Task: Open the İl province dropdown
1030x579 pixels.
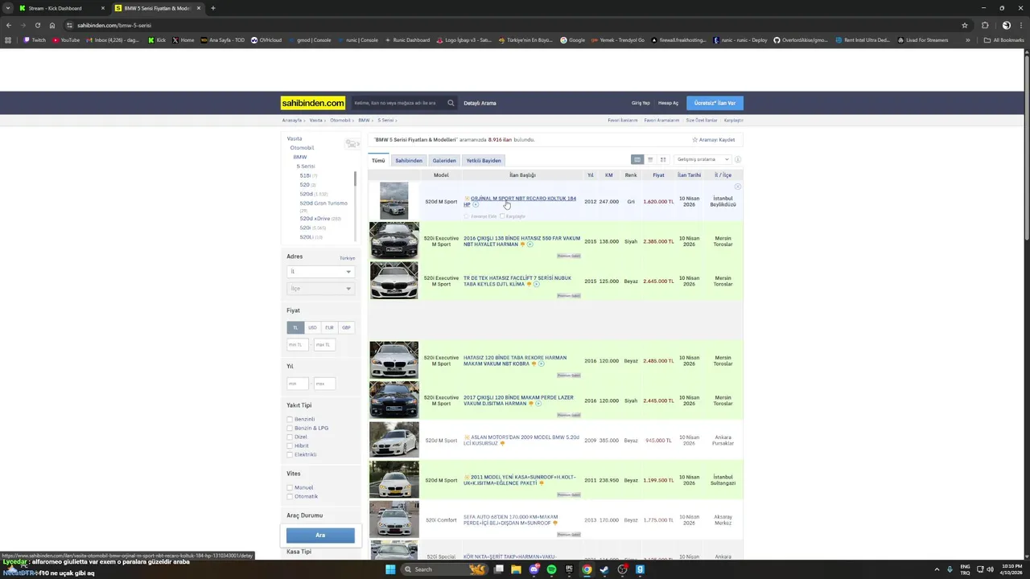Action: [320, 272]
